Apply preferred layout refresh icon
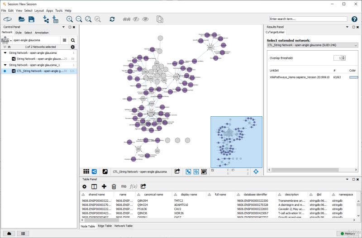 112,19
